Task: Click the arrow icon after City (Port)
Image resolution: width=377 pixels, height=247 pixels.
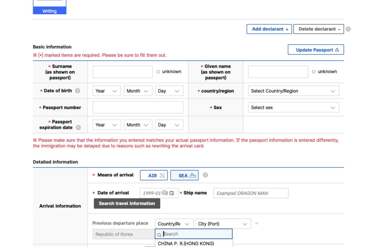Action: click(x=257, y=224)
